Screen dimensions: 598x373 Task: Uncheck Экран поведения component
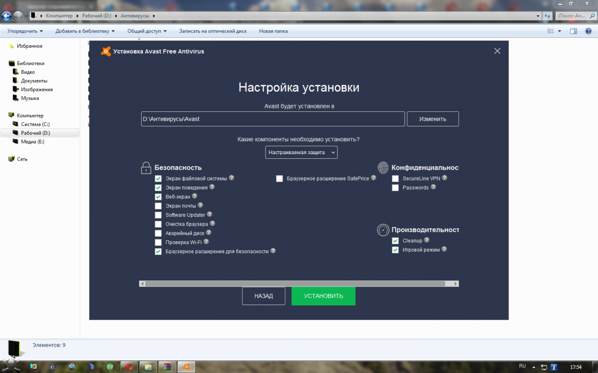[x=158, y=187]
